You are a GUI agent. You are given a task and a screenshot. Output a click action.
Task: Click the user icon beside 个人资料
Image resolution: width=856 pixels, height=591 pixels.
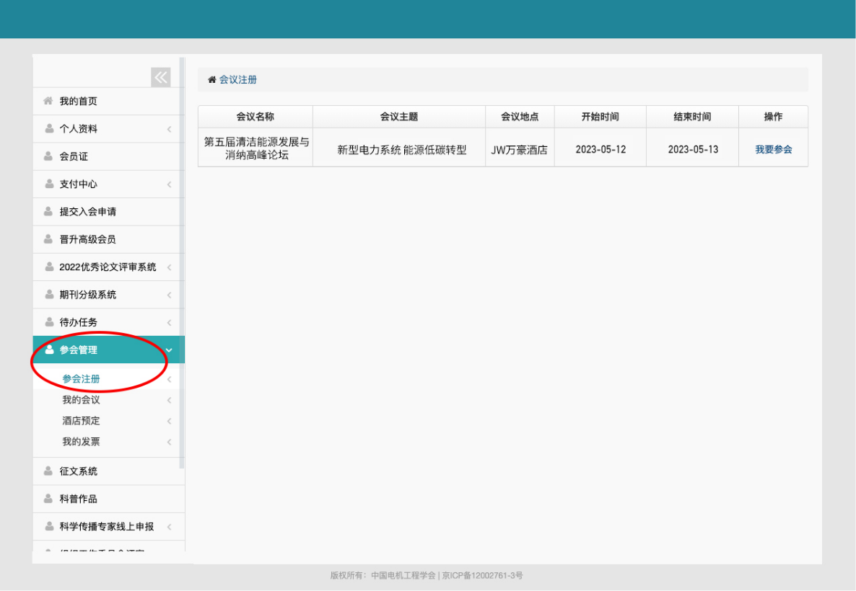[49, 128]
